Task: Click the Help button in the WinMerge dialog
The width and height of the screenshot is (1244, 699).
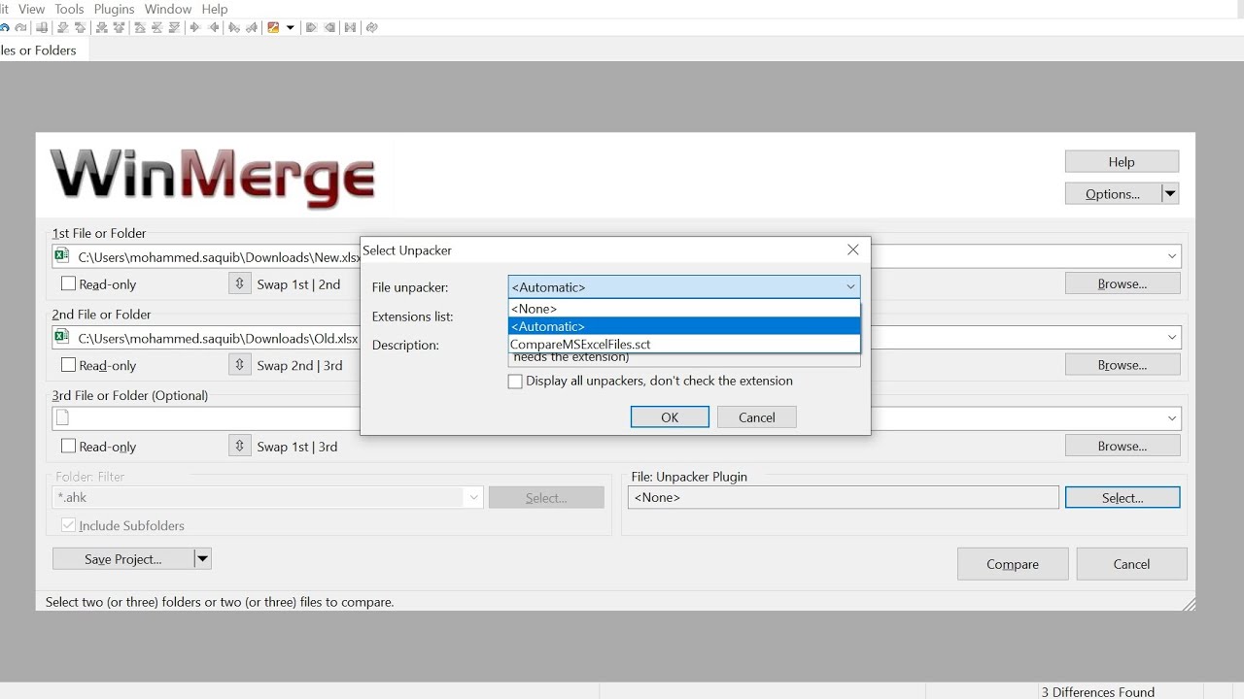Action: [x=1122, y=161]
